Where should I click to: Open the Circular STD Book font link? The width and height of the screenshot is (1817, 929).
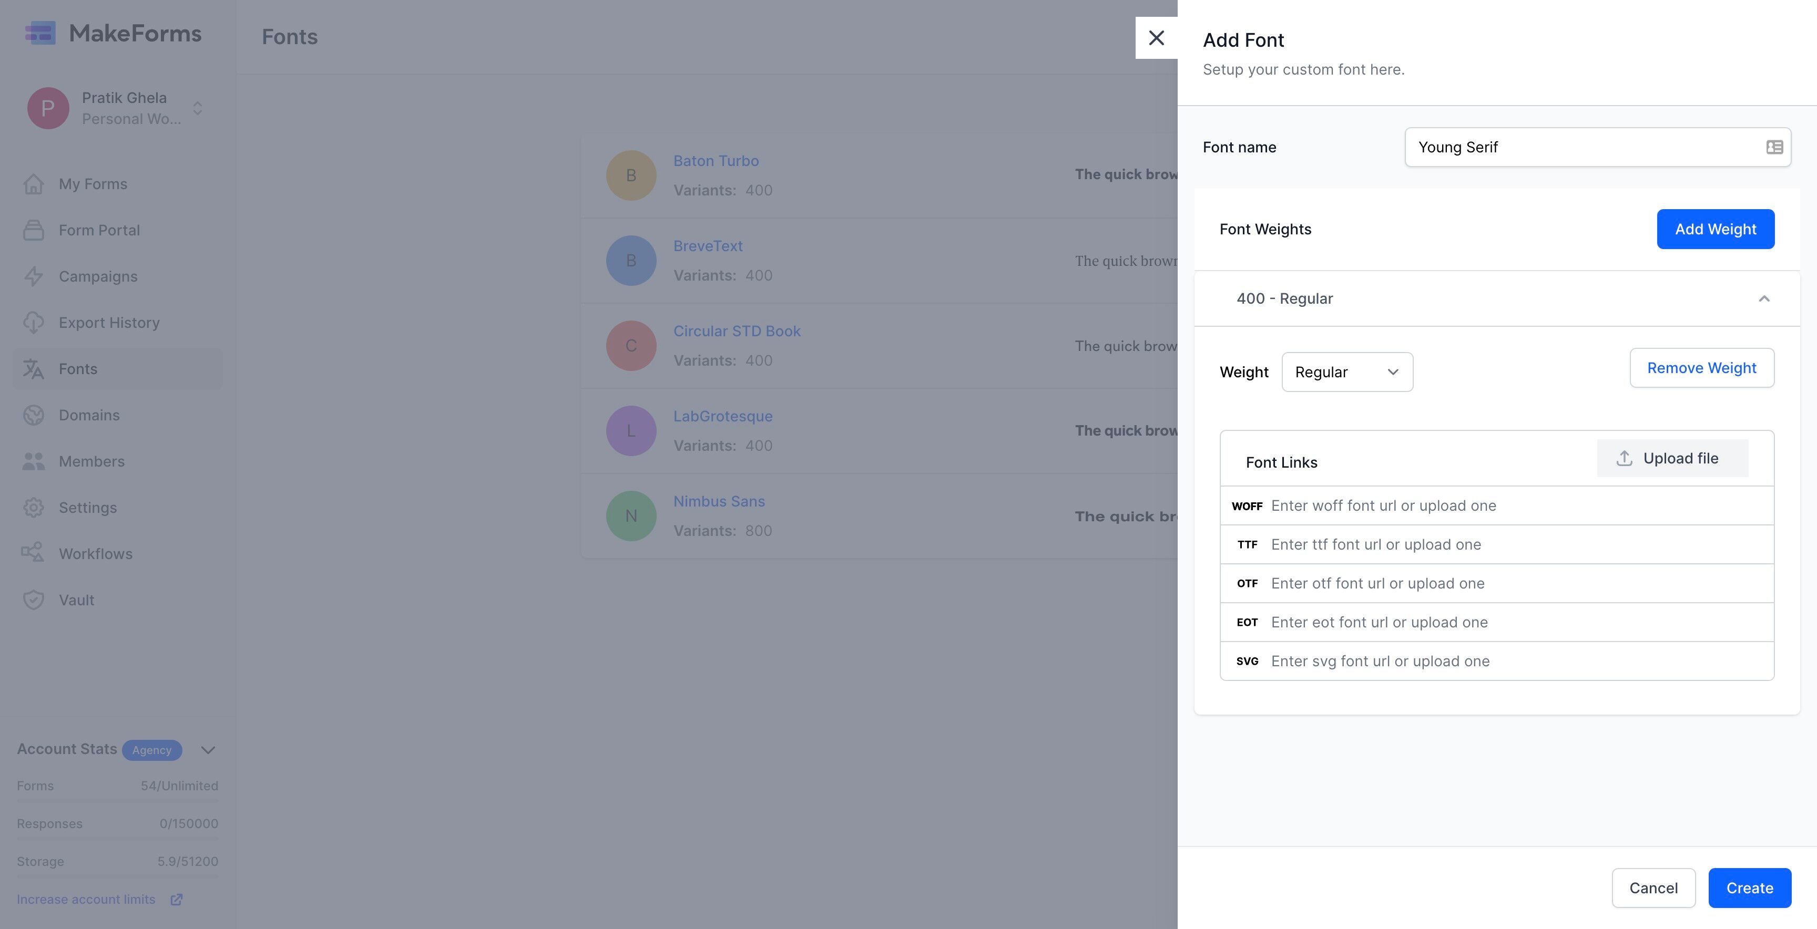[737, 331]
